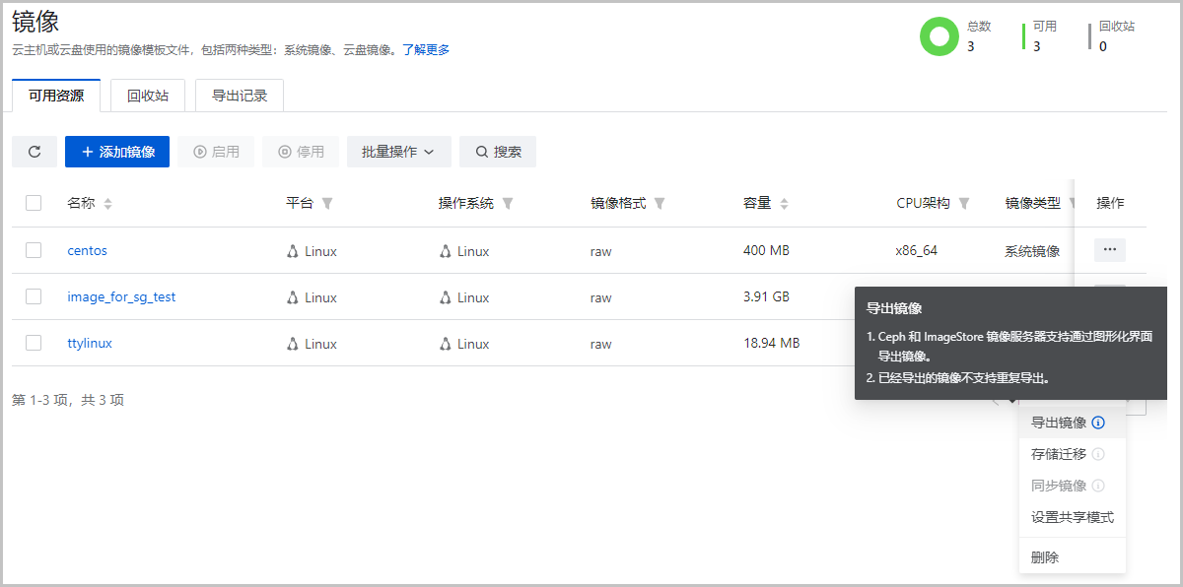Filter by 镜像格式 column icon

[660, 204]
